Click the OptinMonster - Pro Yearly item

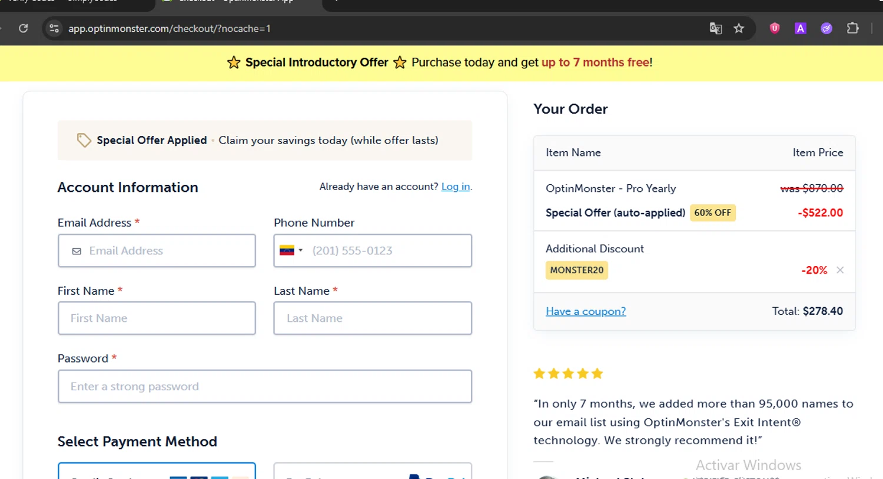pyautogui.click(x=610, y=188)
